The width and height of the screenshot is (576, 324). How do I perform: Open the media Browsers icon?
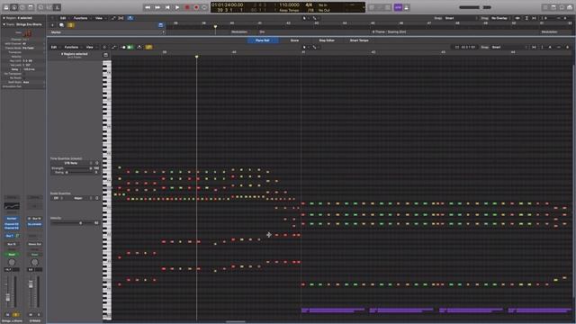570,7
